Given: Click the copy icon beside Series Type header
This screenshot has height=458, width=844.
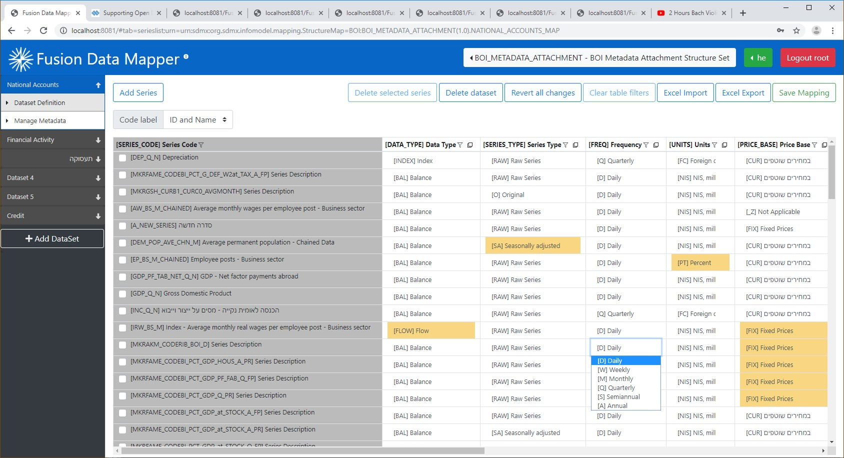Looking at the screenshot, I should [575, 145].
